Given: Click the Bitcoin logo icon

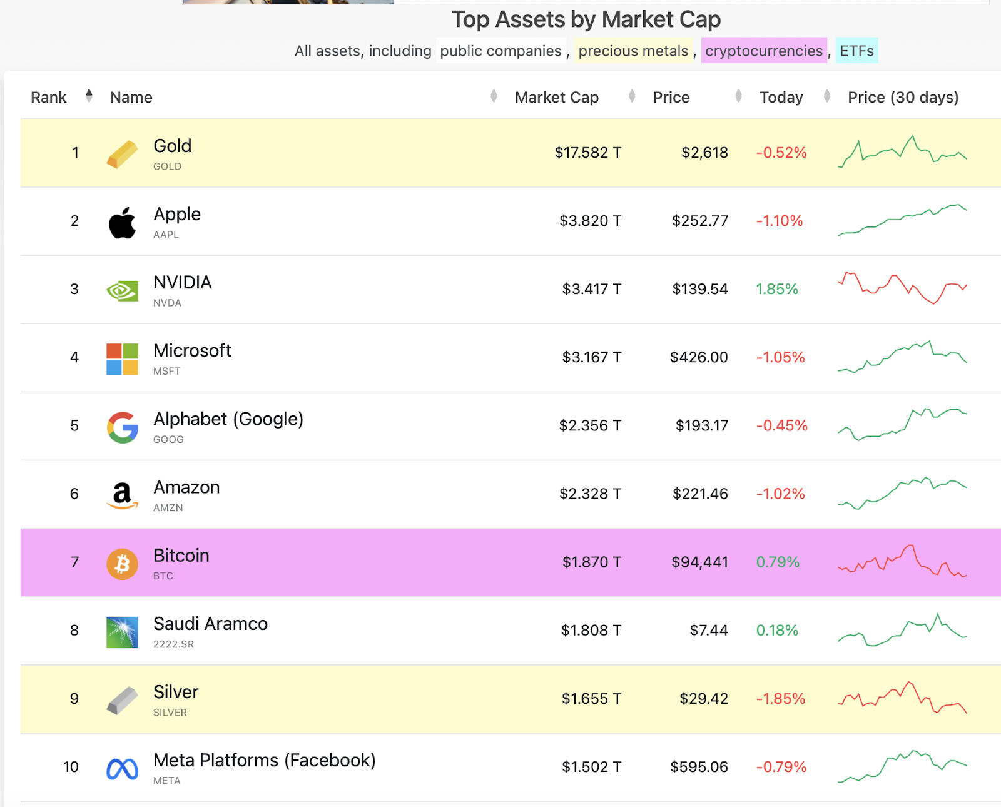Looking at the screenshot, I should (x=122, y=564).
